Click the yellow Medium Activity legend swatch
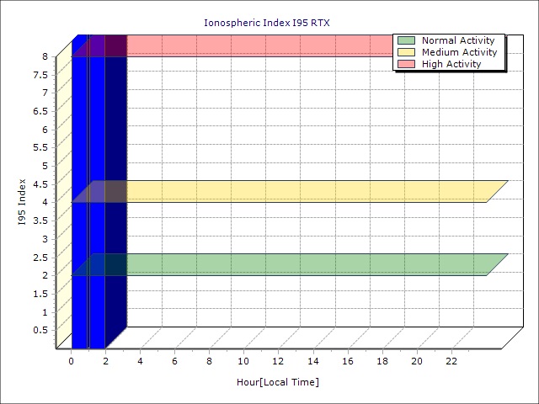This screenshot has height=404, width=539. [407, 52]
